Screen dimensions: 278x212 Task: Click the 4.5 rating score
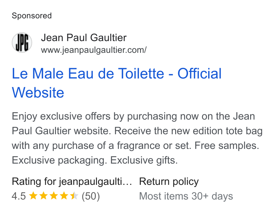pyautogui.click(x=19, y=196)
